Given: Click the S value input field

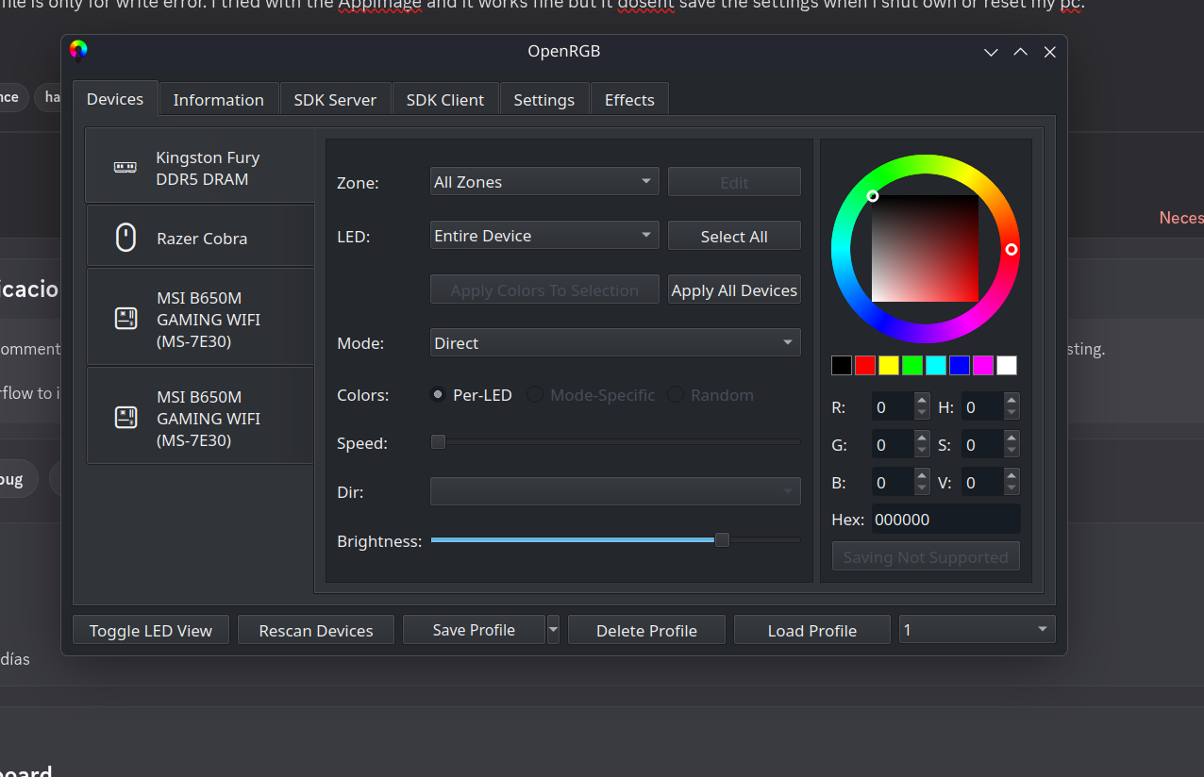Looking at the screenshot, I should click(x=982, y=445).
